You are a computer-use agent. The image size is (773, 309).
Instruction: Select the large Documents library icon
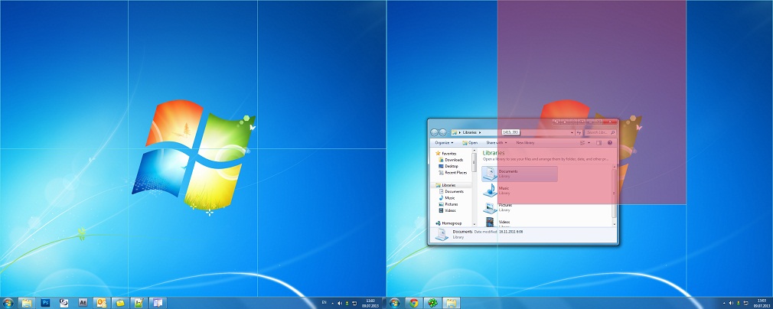(x=490, y=174)
